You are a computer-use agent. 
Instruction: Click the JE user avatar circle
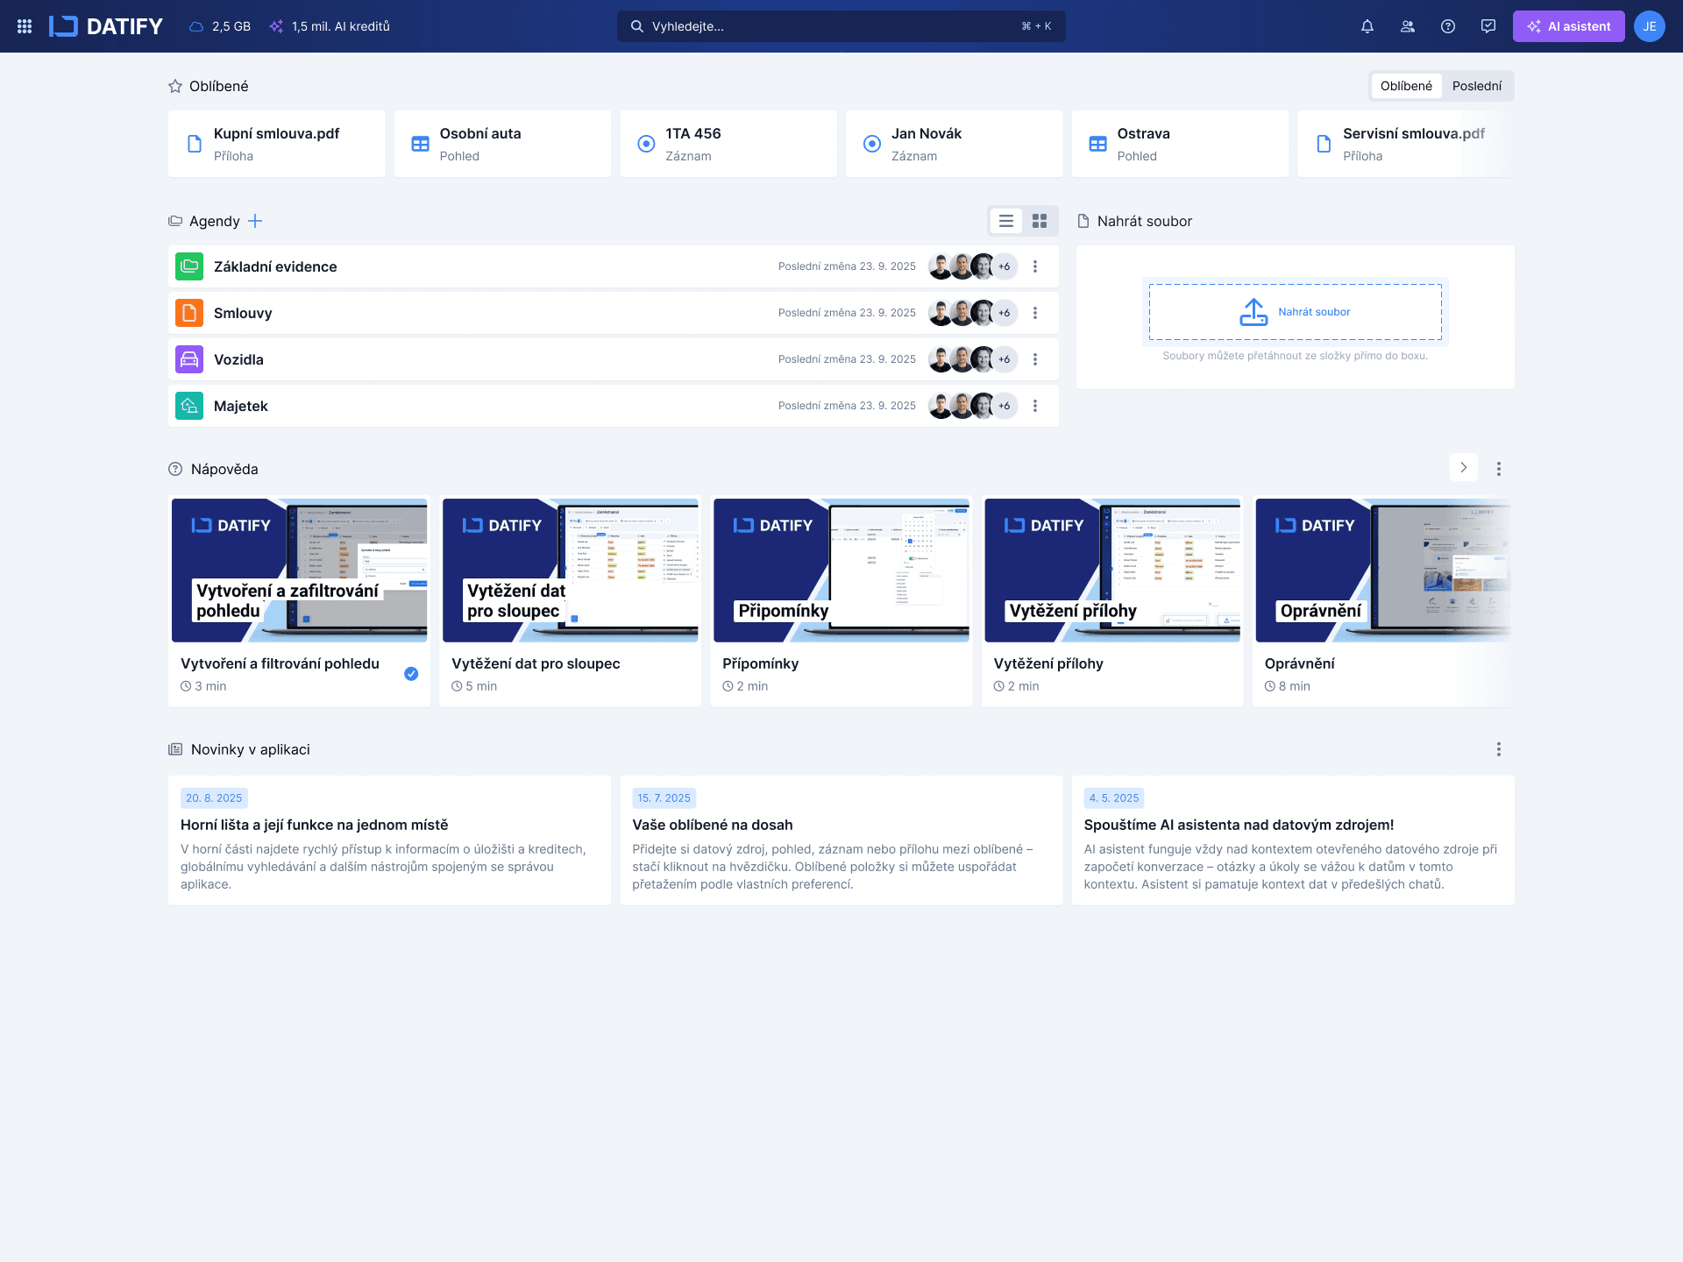(x=1649, y=26)
